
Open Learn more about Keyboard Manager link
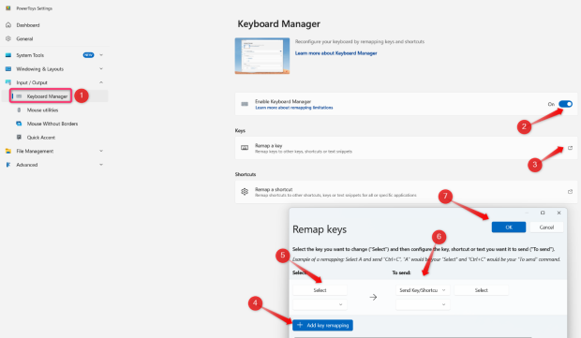pyautogui.click(x=335, y=53)
